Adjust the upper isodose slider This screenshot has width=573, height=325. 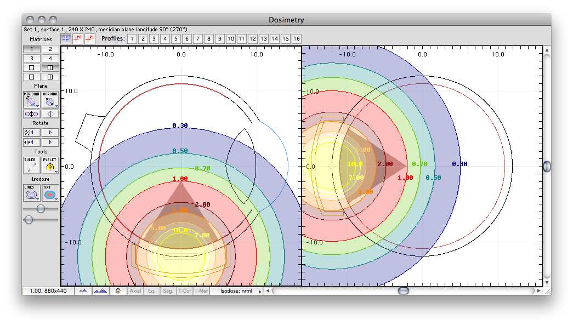coord(41,208)
